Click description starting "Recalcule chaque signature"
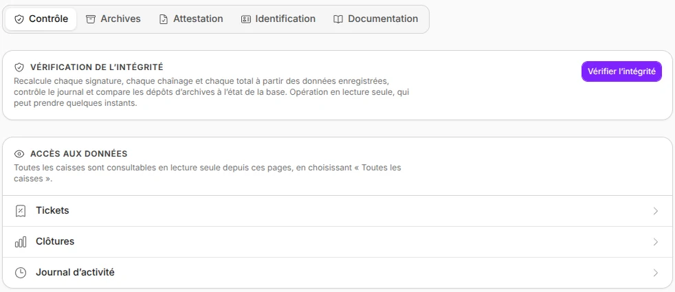Viewport: 675px width, 292px height. pos(212,93)
